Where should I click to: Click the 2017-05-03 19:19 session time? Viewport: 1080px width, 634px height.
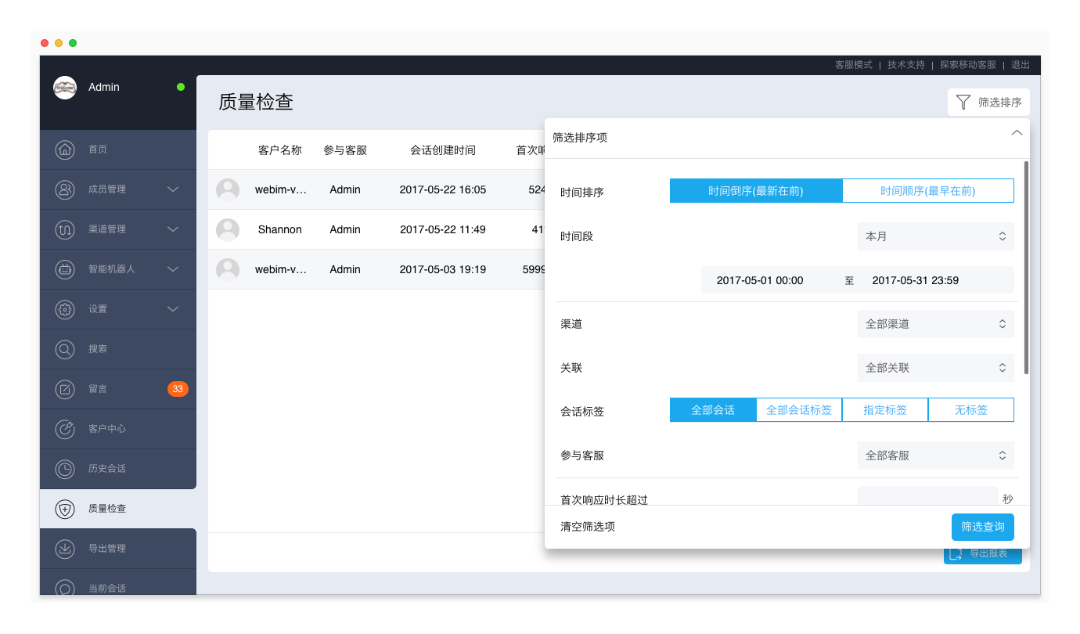click(x=443, y=270)
